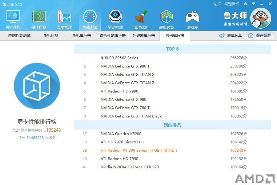Click the highlighted score 105243分
The width and height of the screenshot is (277, 185).
(239, 150)
